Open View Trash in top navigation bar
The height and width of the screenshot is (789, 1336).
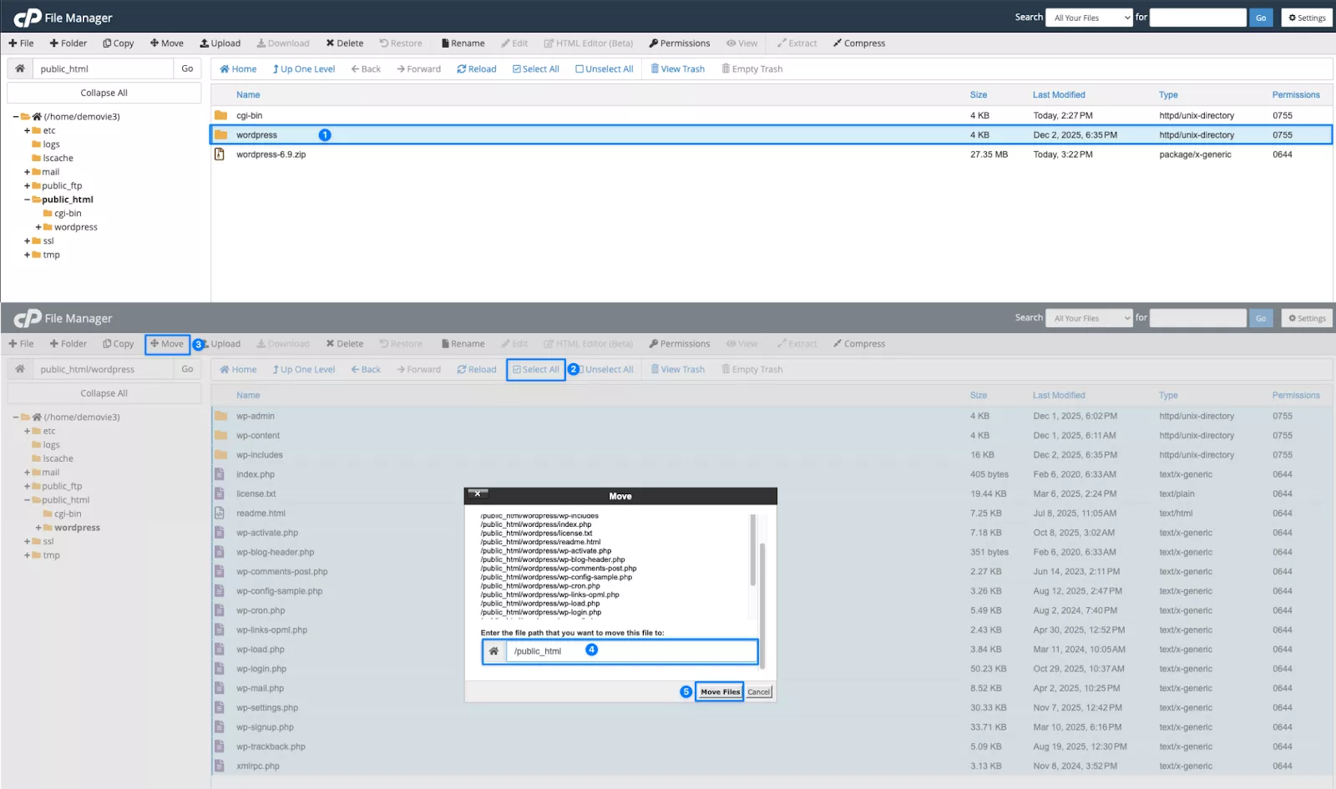tap(677, 69)
